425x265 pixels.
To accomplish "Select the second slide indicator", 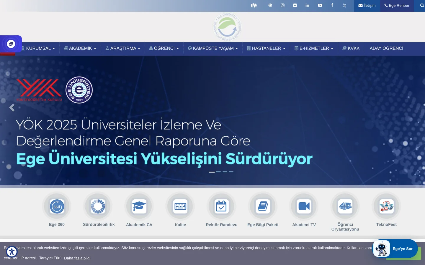I will 218,172.
